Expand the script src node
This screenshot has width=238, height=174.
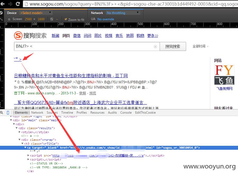(28, 155)
